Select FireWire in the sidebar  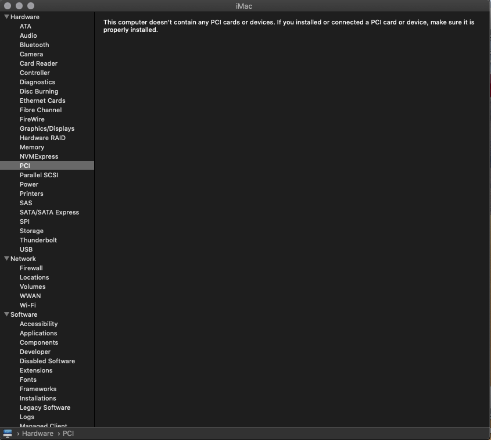[x=32, y=119]
